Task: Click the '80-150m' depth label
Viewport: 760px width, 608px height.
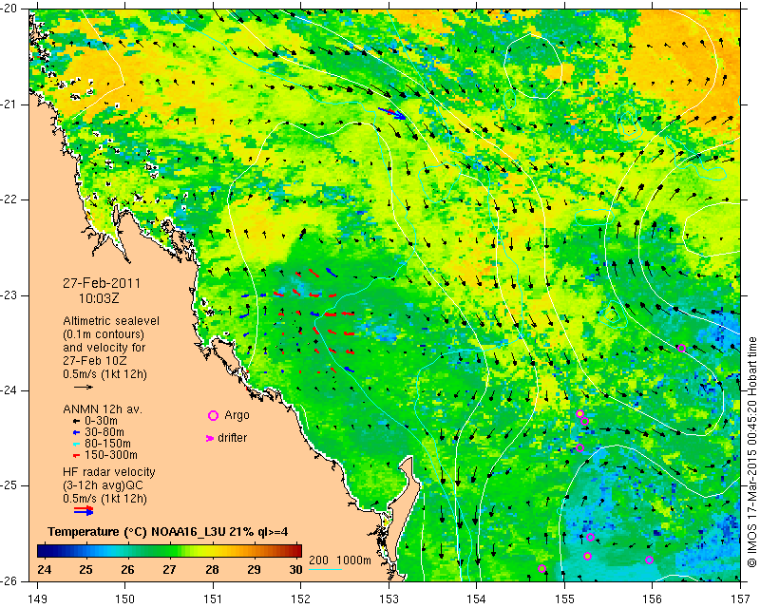Action: click(107, 444)
